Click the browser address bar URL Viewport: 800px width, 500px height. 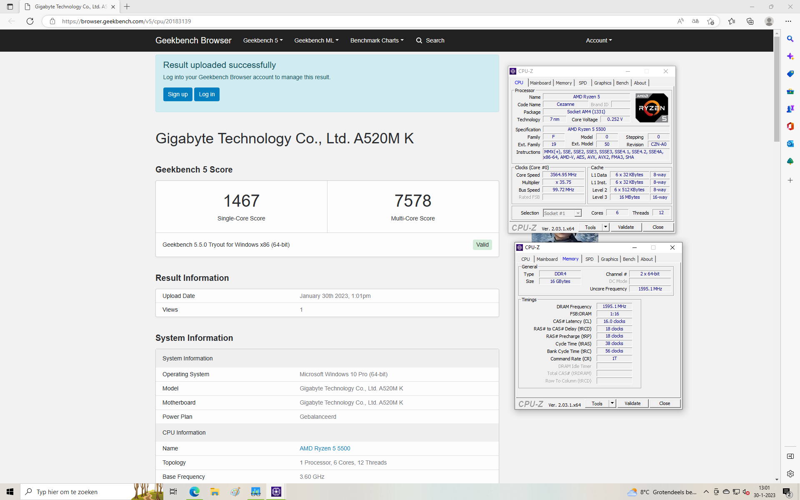coord(126,21)
